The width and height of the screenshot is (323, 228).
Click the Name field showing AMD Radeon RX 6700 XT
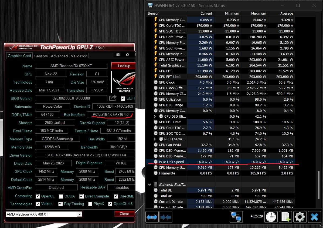(x=71, y=66)
